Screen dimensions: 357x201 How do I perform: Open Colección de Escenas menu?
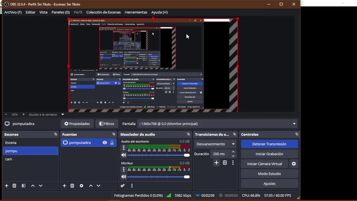tap(103, 12)
